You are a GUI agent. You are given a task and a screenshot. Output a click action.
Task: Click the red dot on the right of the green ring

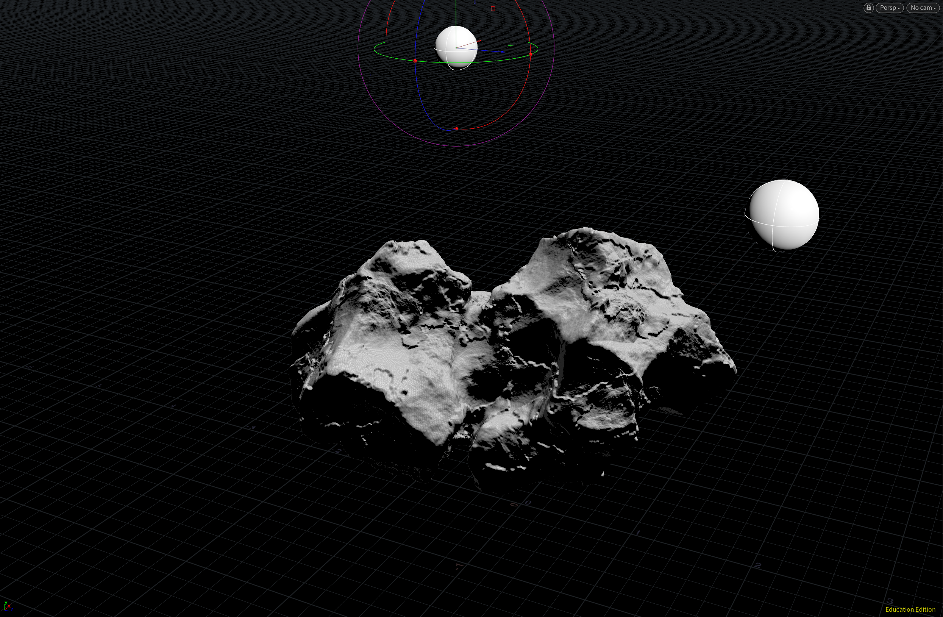[531, 54]
